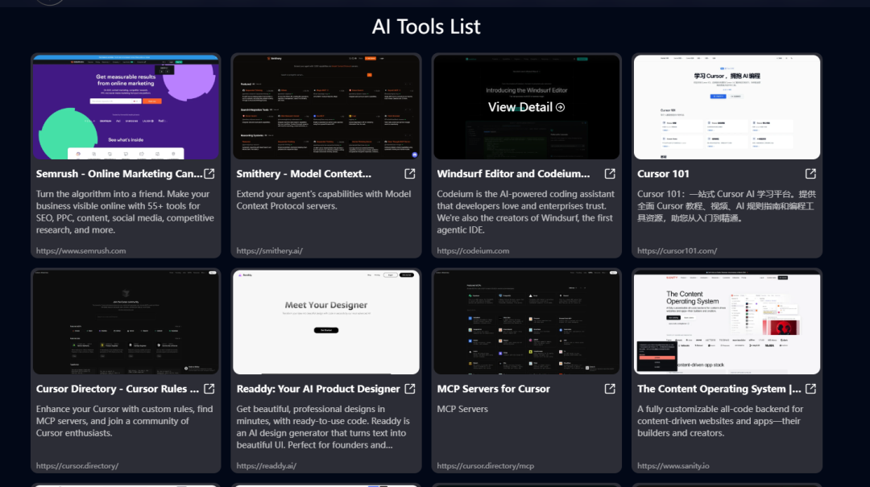Click the https://codeium.com URL
The height and width of the screenshot is (487, 870).
point(473,250)
